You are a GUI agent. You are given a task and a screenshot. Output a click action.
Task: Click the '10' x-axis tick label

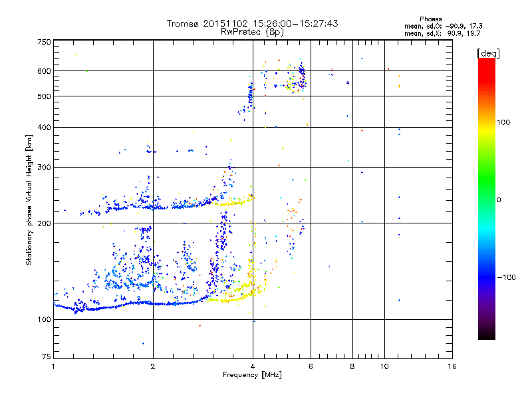384,366
